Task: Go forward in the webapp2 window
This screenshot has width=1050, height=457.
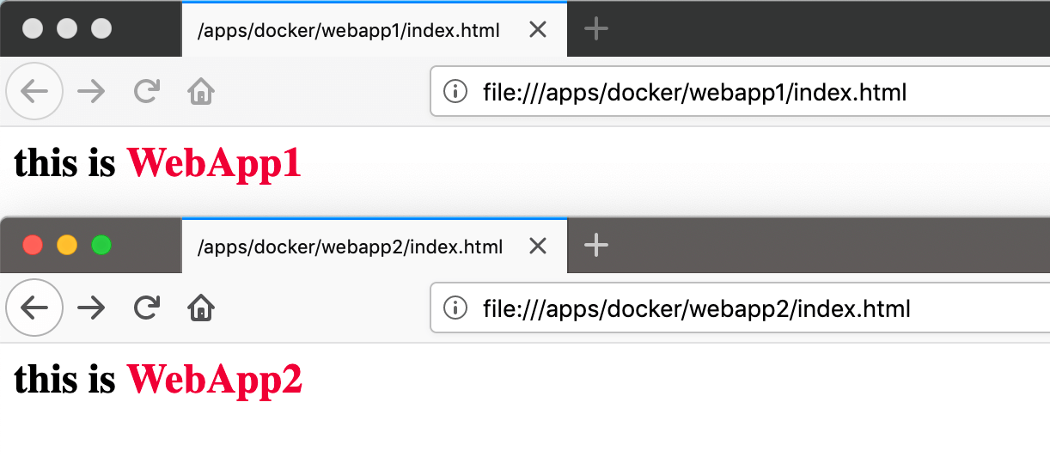Action: tap(91, 307)
